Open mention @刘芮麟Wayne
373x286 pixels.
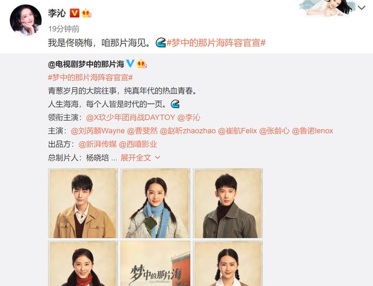[x=98, y=130]
